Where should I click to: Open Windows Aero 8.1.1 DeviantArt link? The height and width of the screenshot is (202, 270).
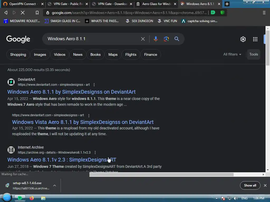point(71,92)
